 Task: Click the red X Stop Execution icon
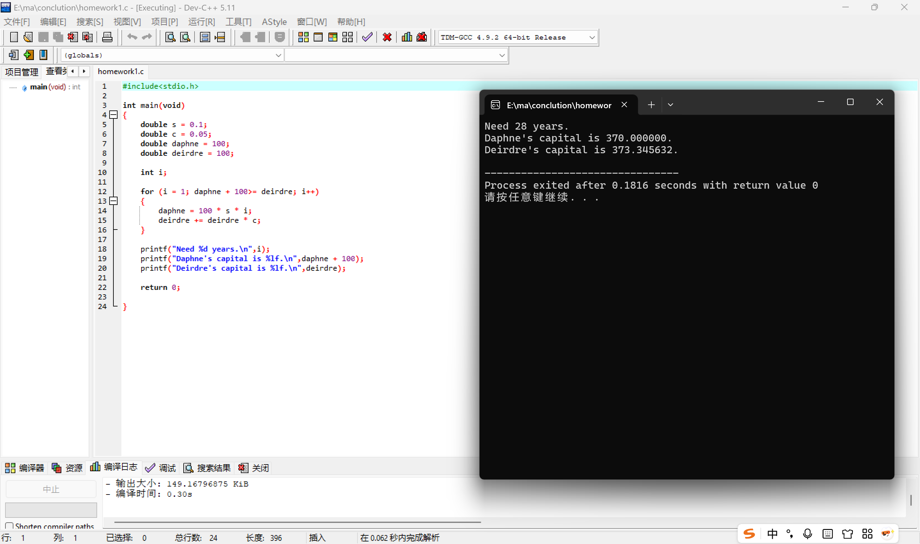387,37
